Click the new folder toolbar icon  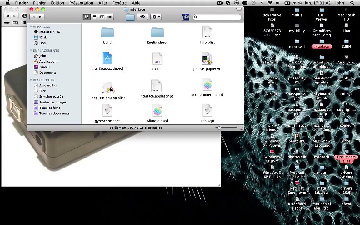130,17
